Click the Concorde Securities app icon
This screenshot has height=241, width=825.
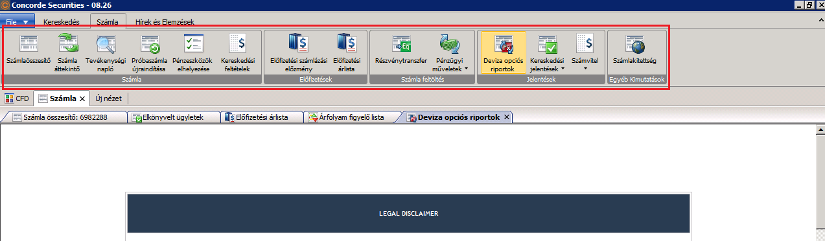[x=5, y=5]
